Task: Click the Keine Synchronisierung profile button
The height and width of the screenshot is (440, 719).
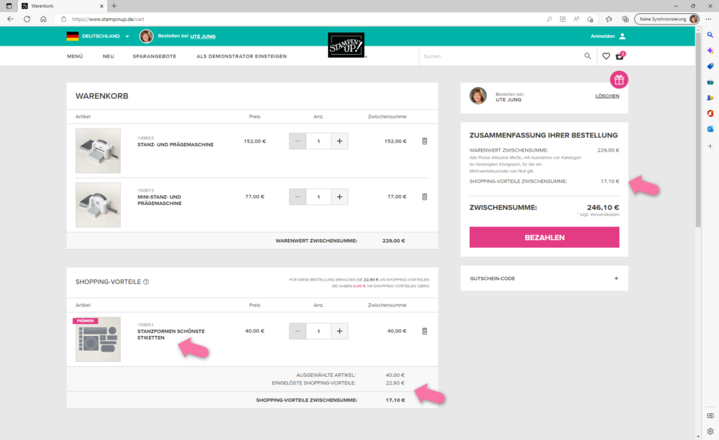Action: (x=667, y=19)
